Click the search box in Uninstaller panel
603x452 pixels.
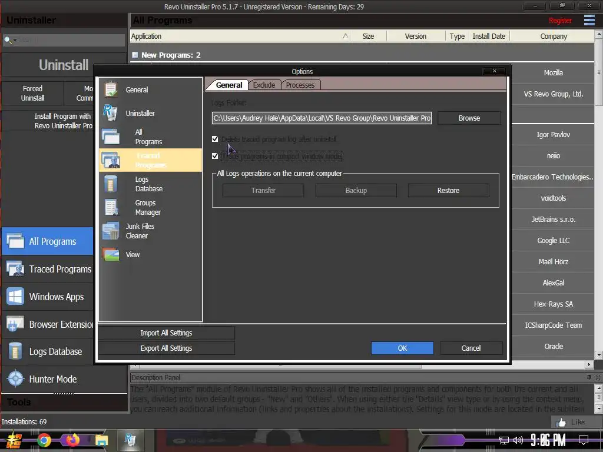(64, 40)
